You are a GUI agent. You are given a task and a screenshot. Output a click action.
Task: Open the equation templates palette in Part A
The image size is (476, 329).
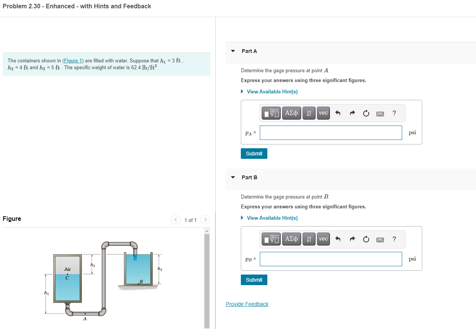[x=271, y=113]
